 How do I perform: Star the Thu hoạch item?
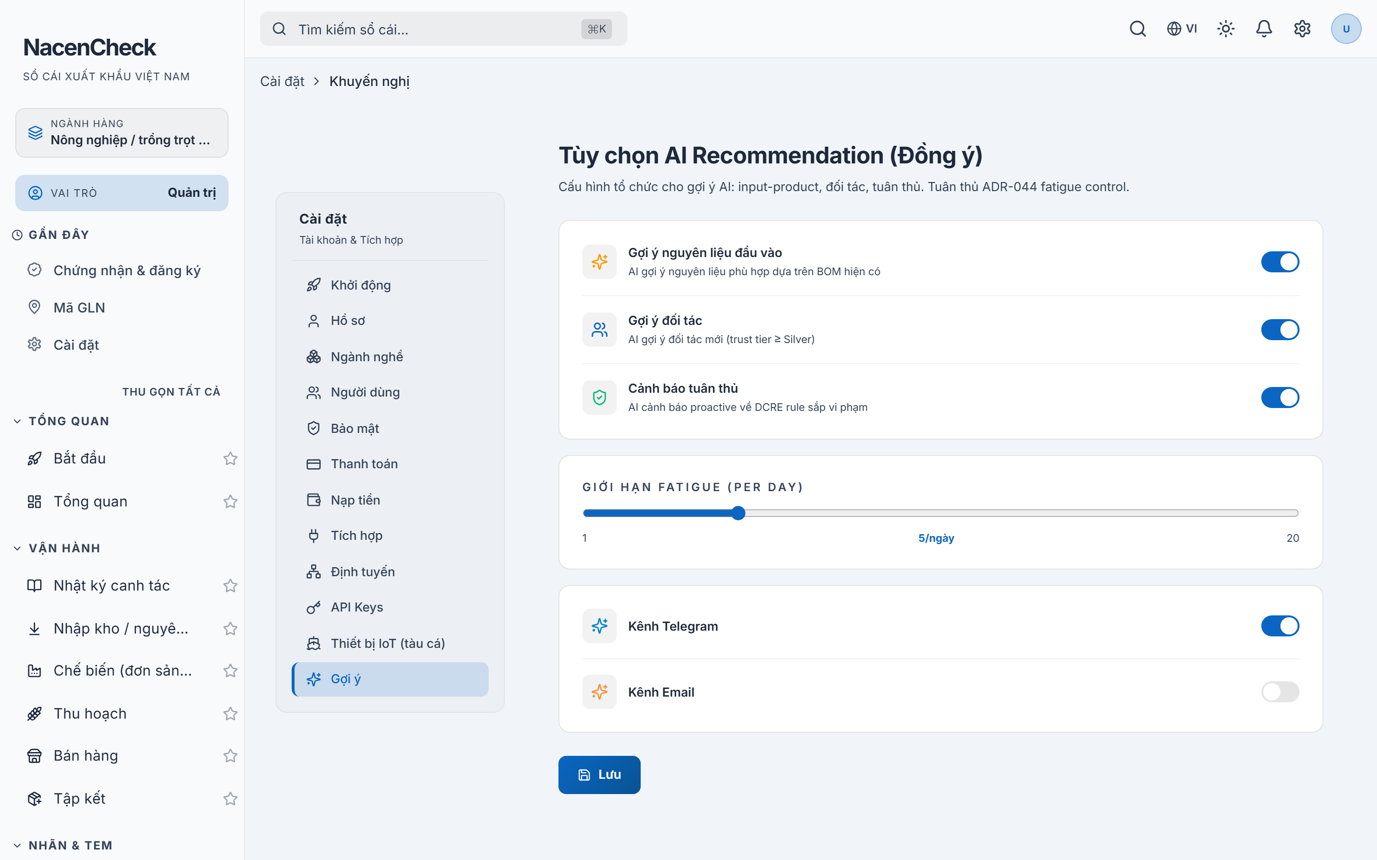tap(230, 714)
